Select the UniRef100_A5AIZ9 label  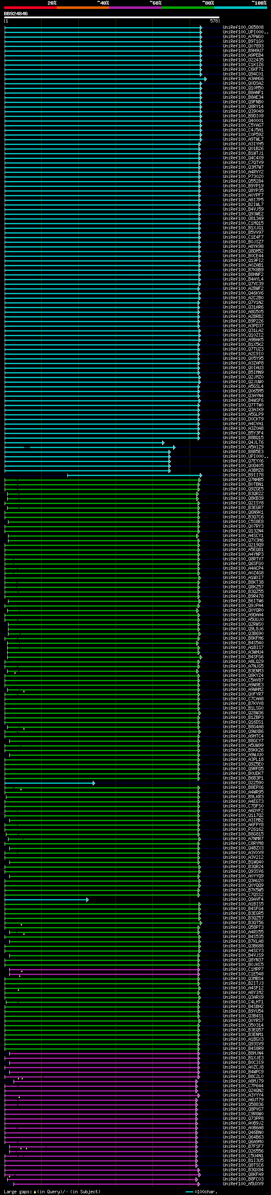point(243,447)
